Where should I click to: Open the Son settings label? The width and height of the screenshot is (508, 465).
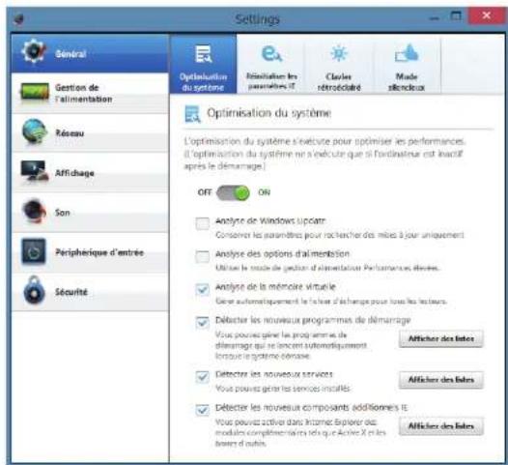(62, 213)
